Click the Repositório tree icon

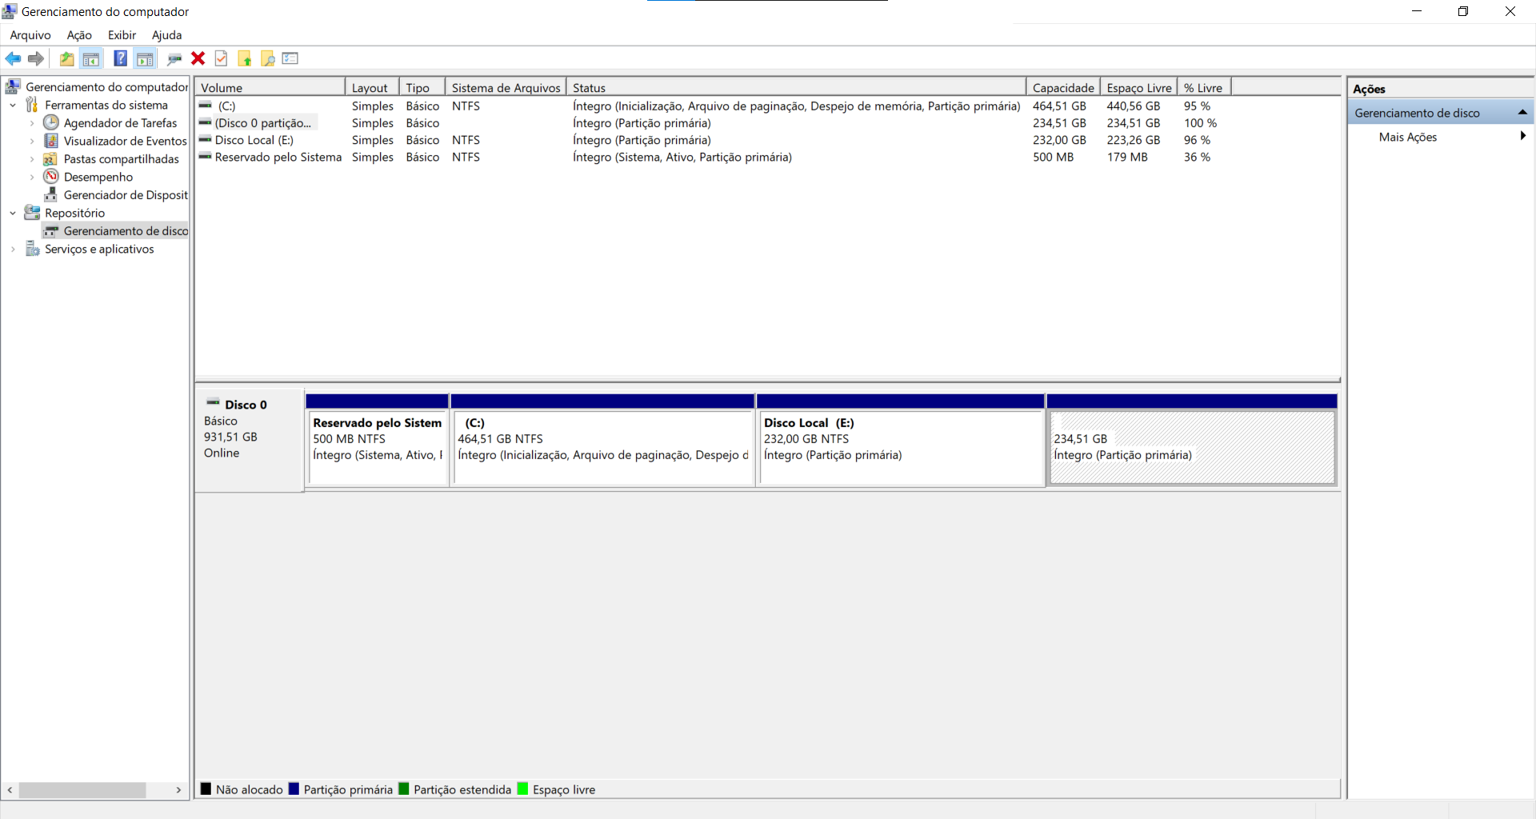click(x=32, y=213)
